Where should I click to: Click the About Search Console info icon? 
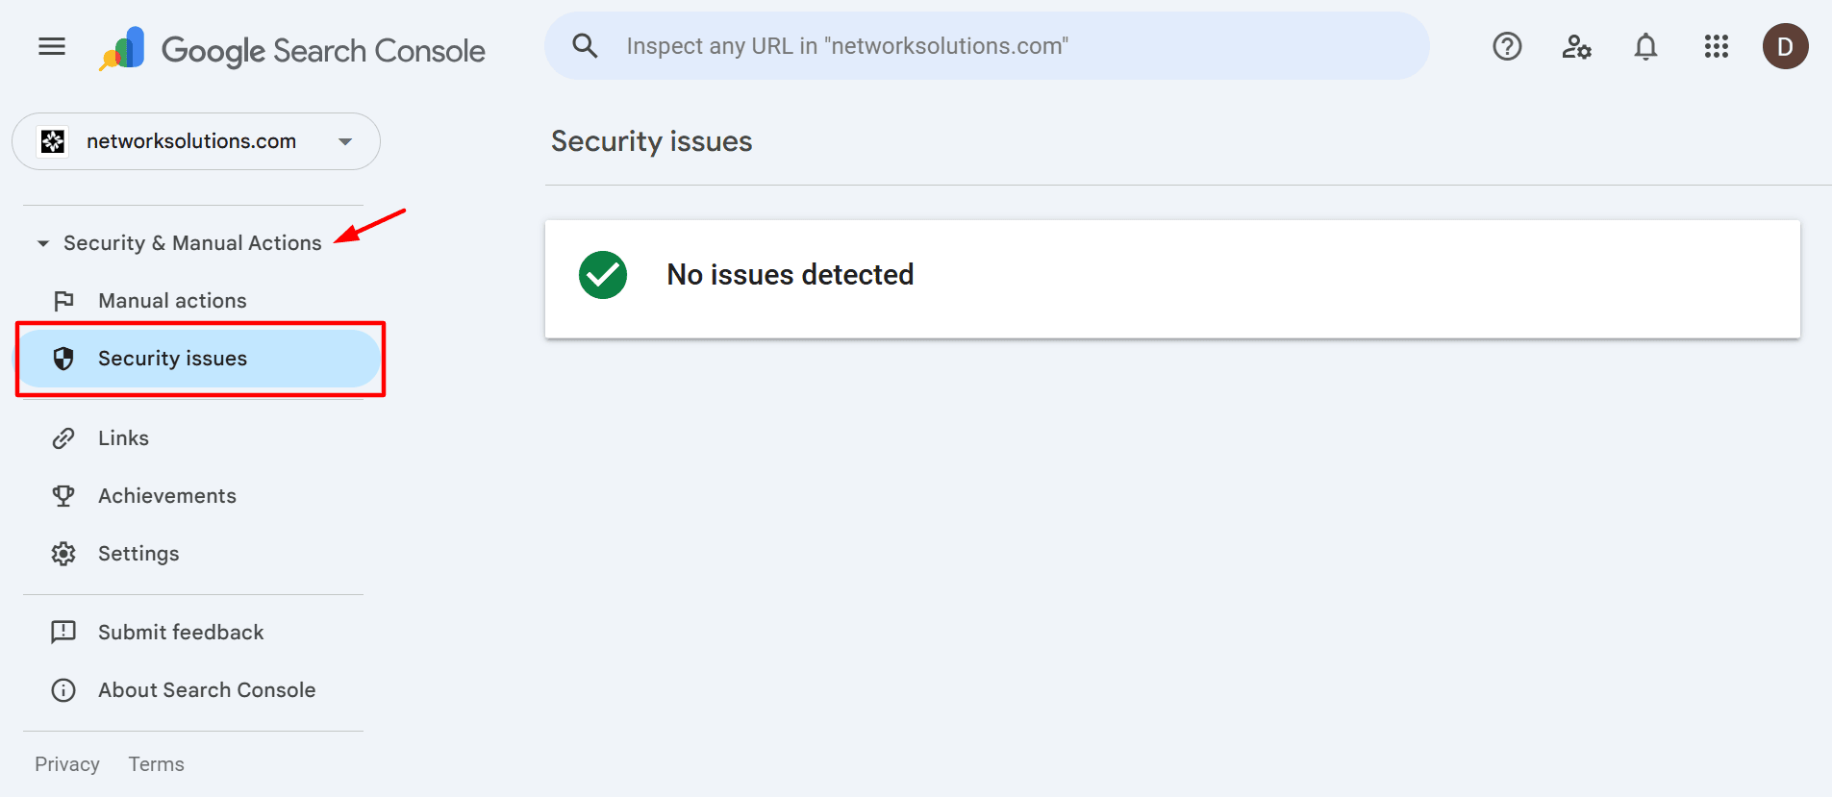coord(63,689)
